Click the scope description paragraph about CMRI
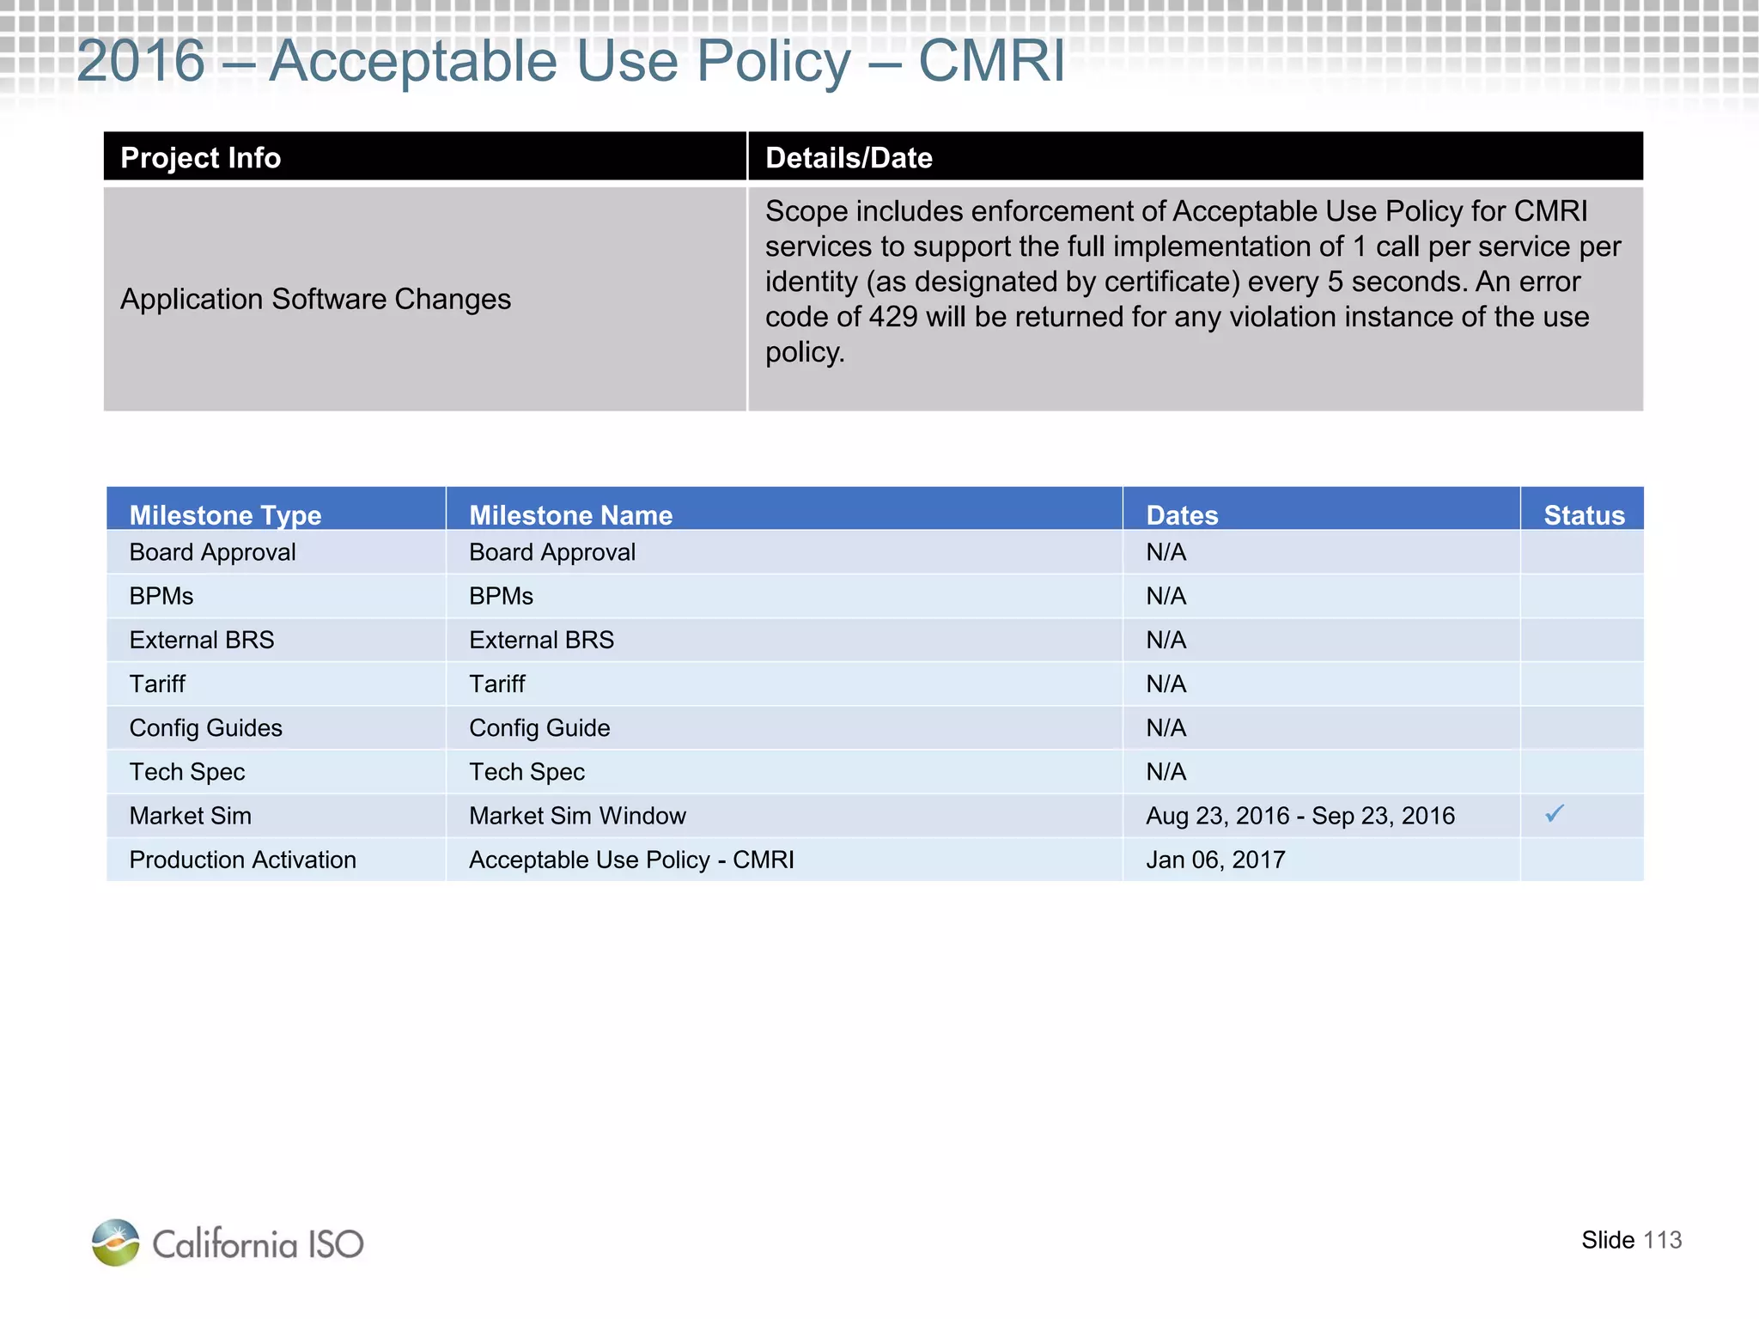Screen dimensions: 1759x1319 coord(1194,282)
